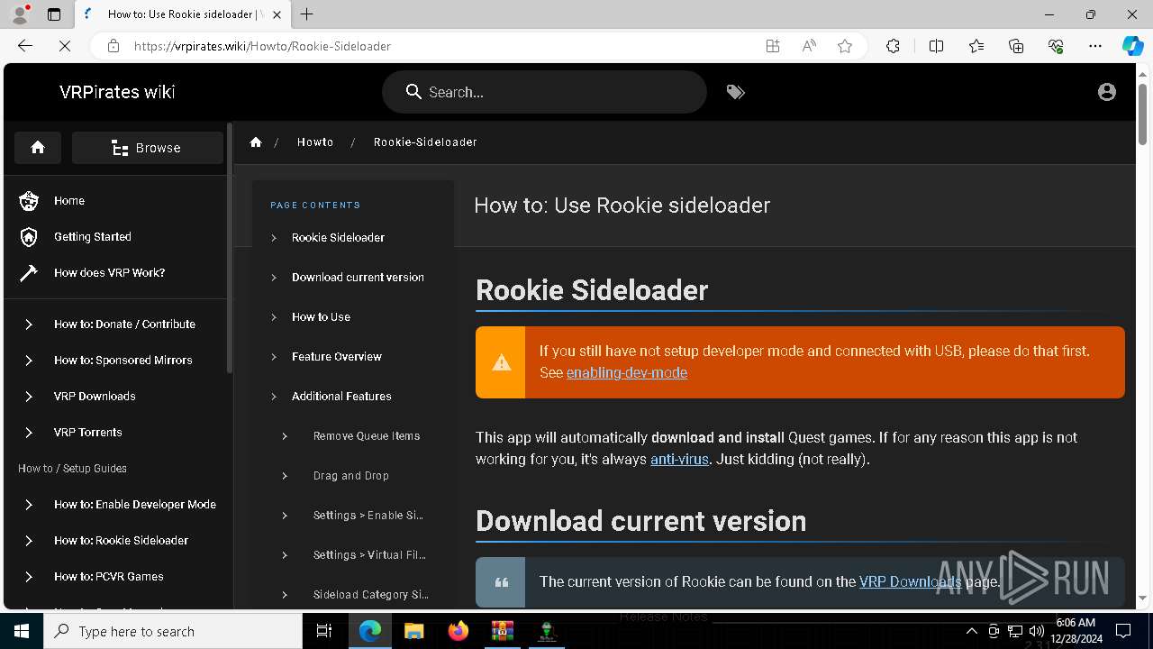Image resolution: width=1153 pixels, height=649 pixels.
Task: Click the Home skull icon in sidebar
Action: (x=29, y=201)
